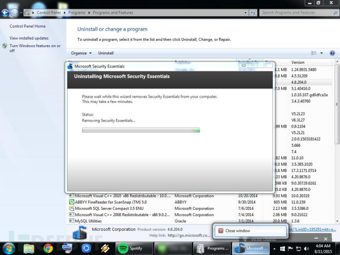The image size is (340, 255).
Task: Click version 1.24.9931.5480 in the list
Action: [x=304, y=69]
